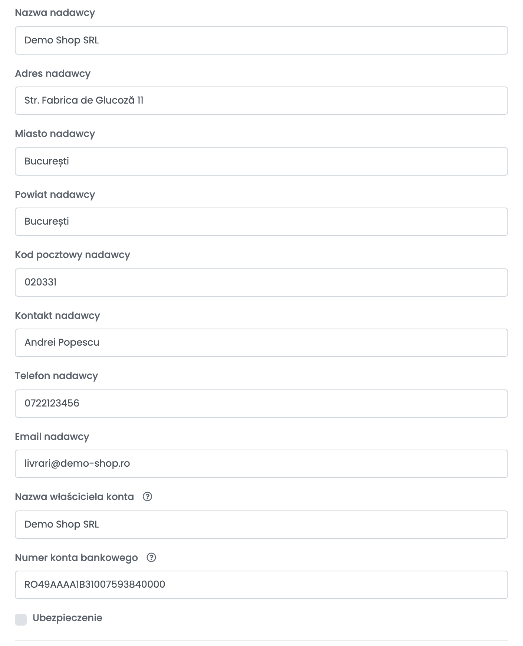Screen dimensions: 523x646
Task: Click the Nazwa nadawcy field label
Action: 55,13
